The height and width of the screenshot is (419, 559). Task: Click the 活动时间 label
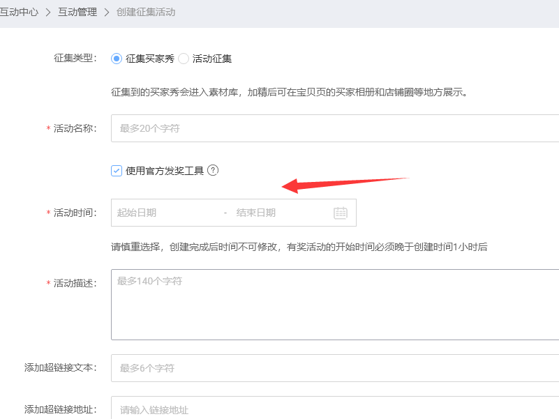point(75,213)
